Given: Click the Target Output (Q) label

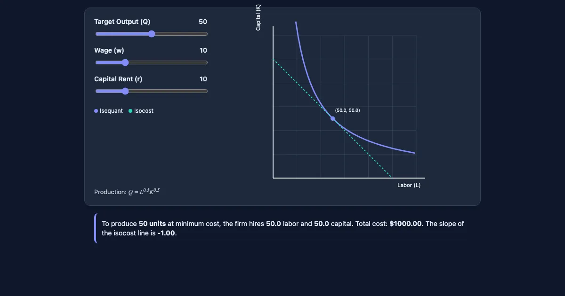Looking at the screenshot, I should click(x=122, y=22).
